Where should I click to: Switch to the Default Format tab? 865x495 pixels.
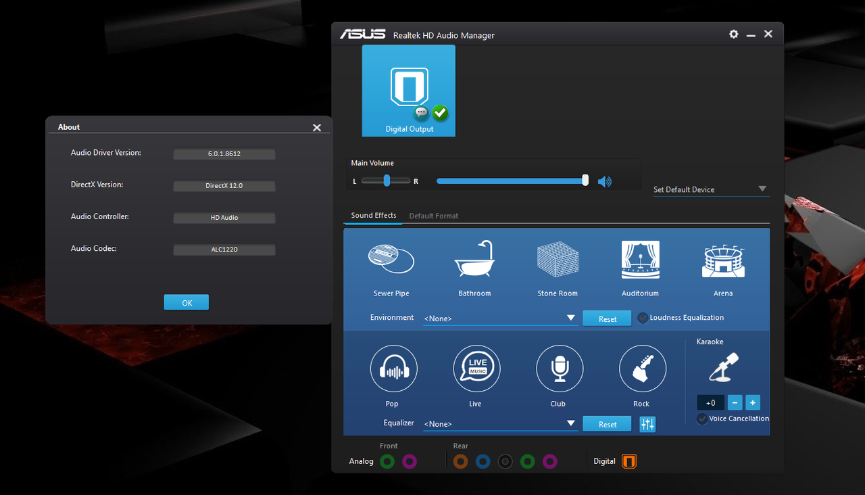pos(434,216)
